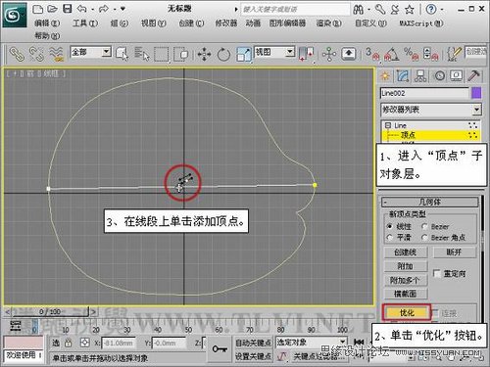Click the 0 / 100 time slider handle

click(50, 312)
